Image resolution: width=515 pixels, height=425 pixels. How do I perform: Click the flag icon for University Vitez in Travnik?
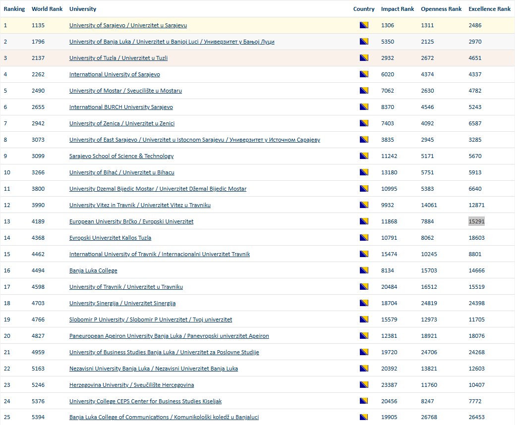click(364, 205)
